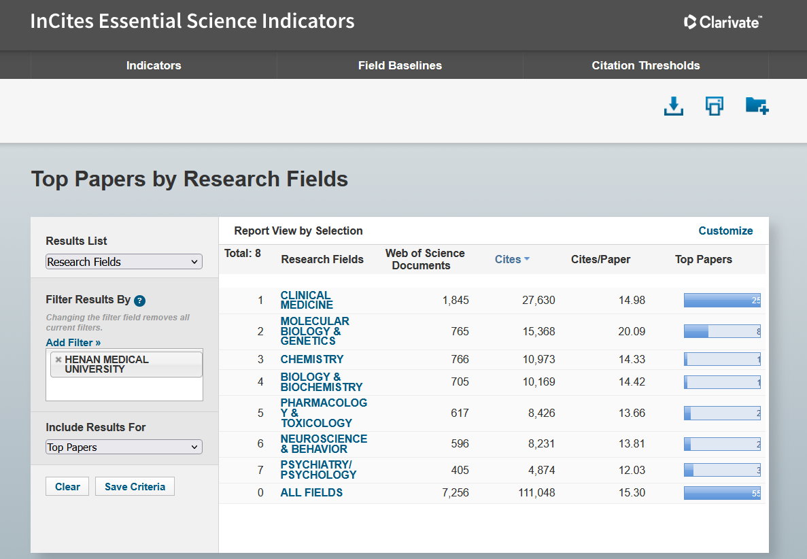Open the Results List dropdown

(124, 262)
